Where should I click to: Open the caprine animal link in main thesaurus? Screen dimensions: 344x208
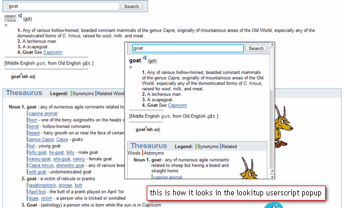point(43,113)
